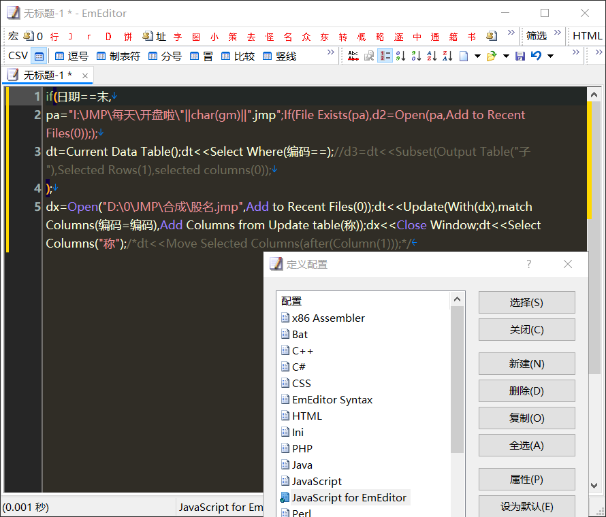Run the 行 macro button
The width and height of the screenshot is (606, 517).
pyautogui.click(x=54, y=37)
